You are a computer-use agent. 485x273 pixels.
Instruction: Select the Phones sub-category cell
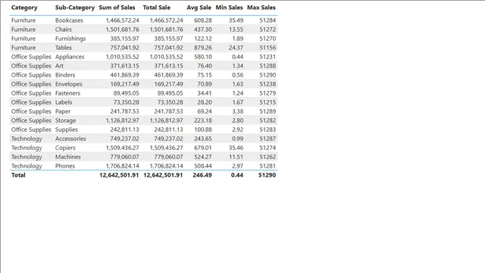point(65,166)
